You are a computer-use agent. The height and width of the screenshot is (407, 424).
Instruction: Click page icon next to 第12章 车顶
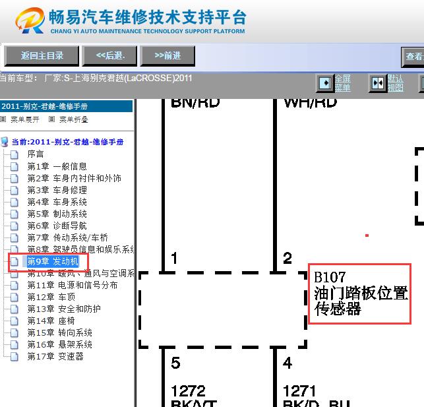point(15,297)
